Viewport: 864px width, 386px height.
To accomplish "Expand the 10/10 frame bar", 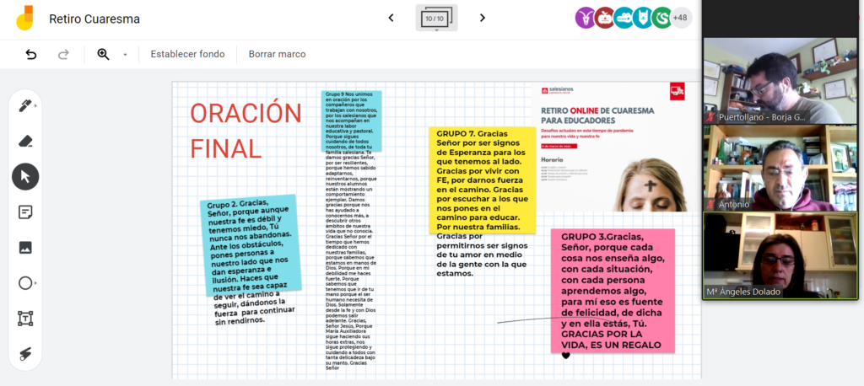I will point(436,19).
